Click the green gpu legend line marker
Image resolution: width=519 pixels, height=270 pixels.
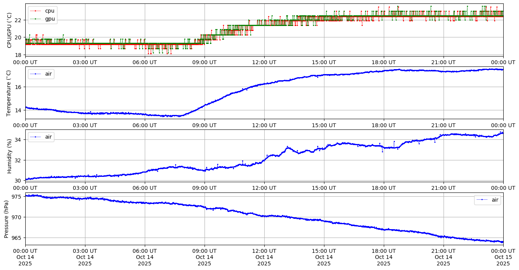coord(35,18)
